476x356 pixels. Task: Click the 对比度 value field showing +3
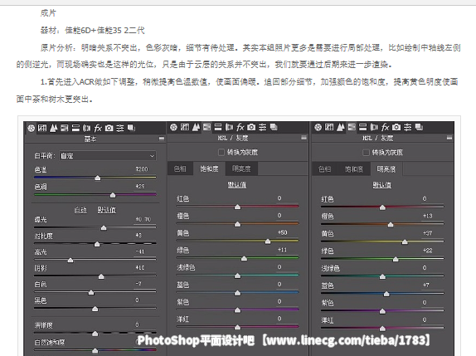click(x=144, y=235)
